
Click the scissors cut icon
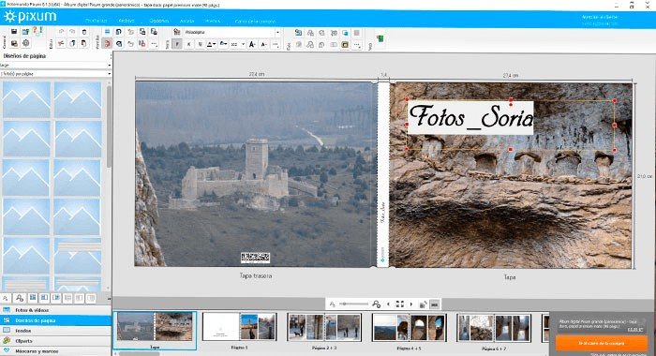(x=61, y=43)
